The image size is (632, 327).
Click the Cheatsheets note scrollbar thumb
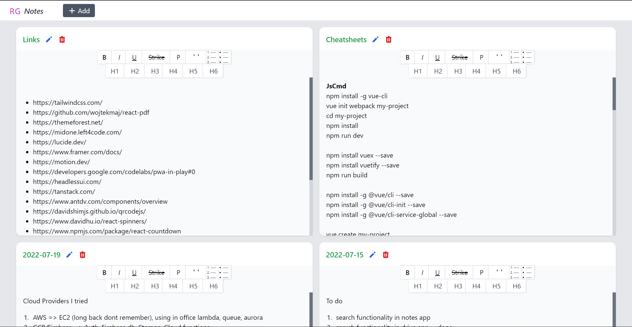click(x=614, y=94)
